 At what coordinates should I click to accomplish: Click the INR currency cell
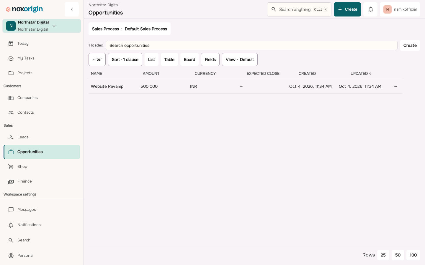point(193,86)
